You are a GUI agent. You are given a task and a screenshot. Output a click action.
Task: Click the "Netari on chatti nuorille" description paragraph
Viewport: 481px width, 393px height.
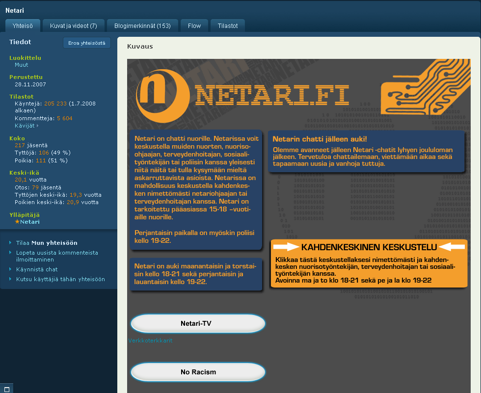click(x=196, y=178)
